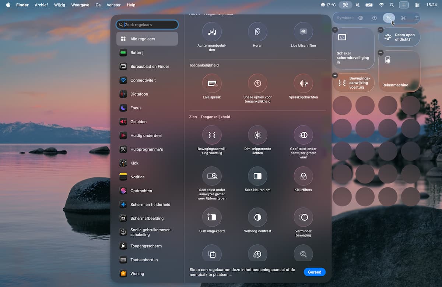Click the plus button in menu bar

pyautogui.click(x=404, y=5)
